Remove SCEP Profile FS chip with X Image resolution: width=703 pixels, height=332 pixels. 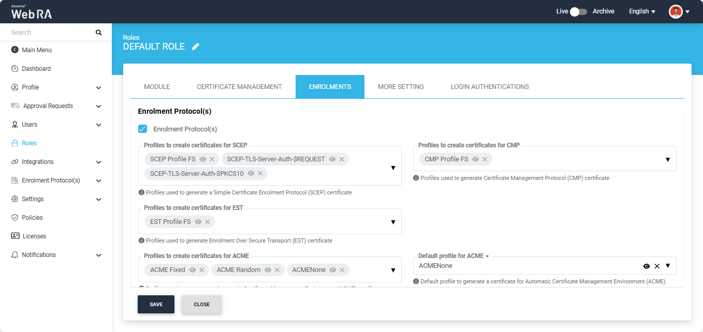click(212, 159)
